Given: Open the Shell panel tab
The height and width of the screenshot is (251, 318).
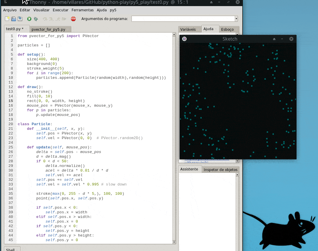Looking at the screenshot, I should (x=10, y=250).
